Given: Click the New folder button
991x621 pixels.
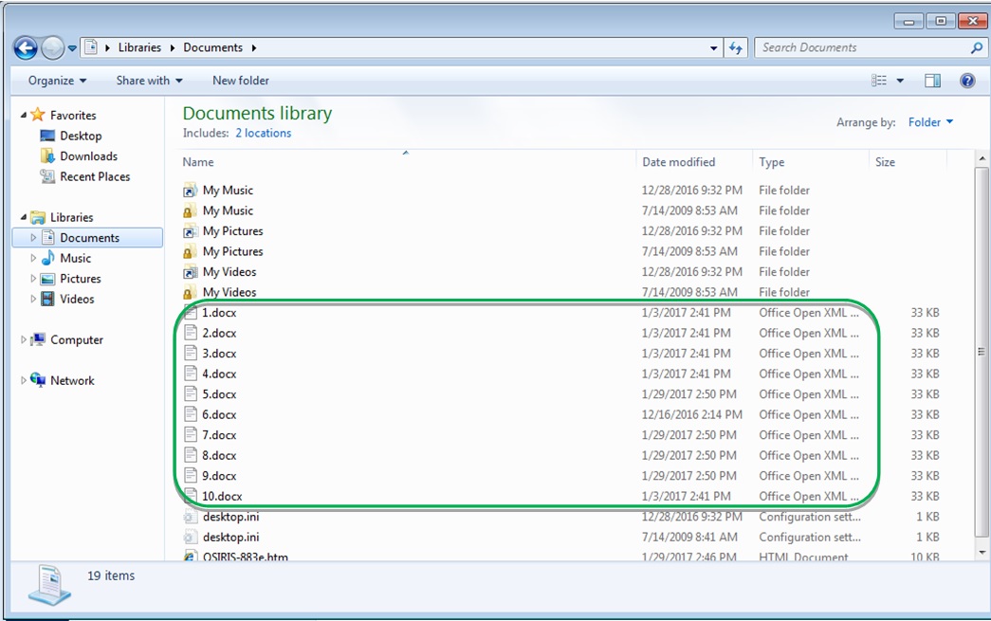Looking at the screenshot, I should click(x=240, y=81).
